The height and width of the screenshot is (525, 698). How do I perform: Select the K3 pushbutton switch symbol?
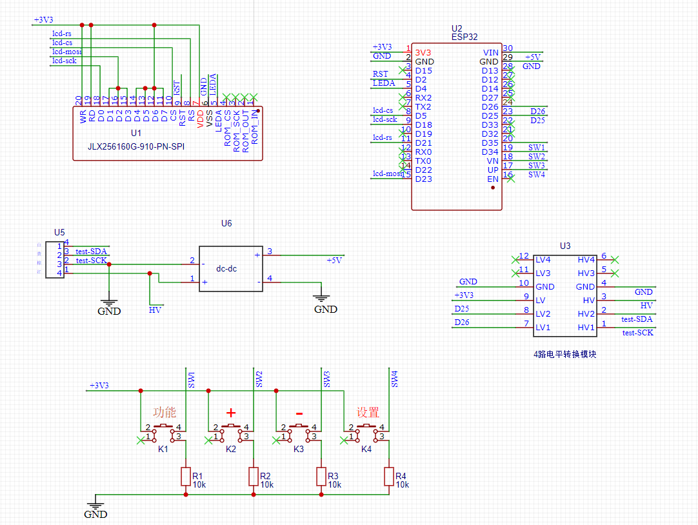[x=299, y=433]
